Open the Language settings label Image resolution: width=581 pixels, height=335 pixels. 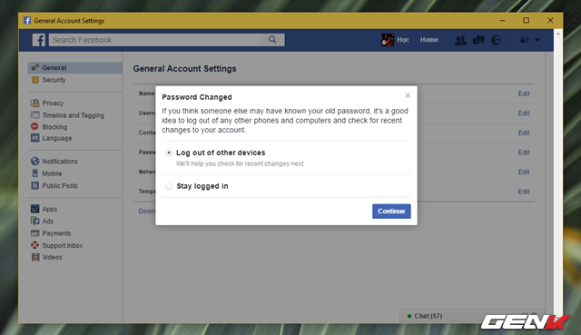57,138
